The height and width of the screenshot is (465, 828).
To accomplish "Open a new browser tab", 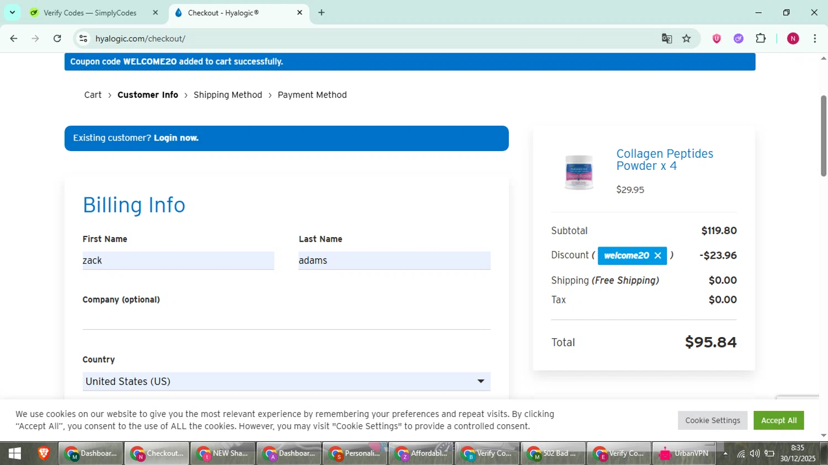I will 321,13.
